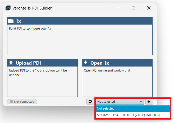Click the grey dot in the connection status

pos(11,102)
